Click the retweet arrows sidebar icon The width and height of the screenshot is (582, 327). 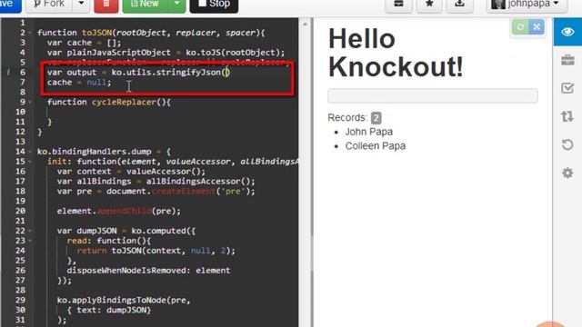pyautogui.click(x=567, y=116)
